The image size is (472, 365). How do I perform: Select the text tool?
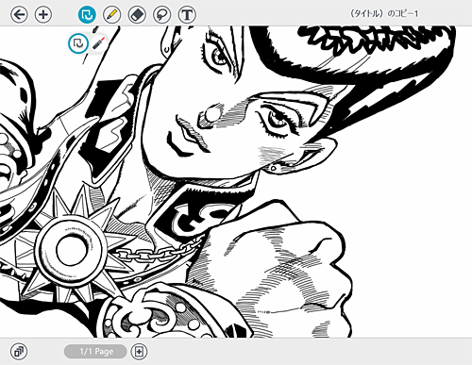(x=187, y=14)
